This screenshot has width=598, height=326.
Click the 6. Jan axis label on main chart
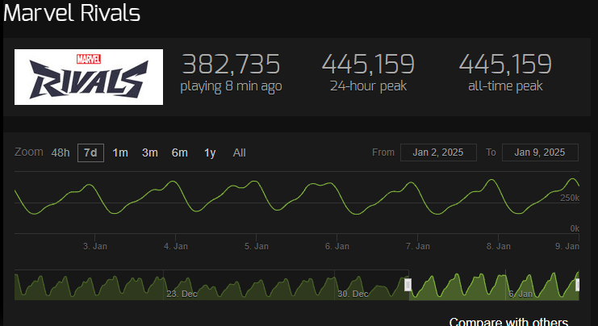point(337,246)
